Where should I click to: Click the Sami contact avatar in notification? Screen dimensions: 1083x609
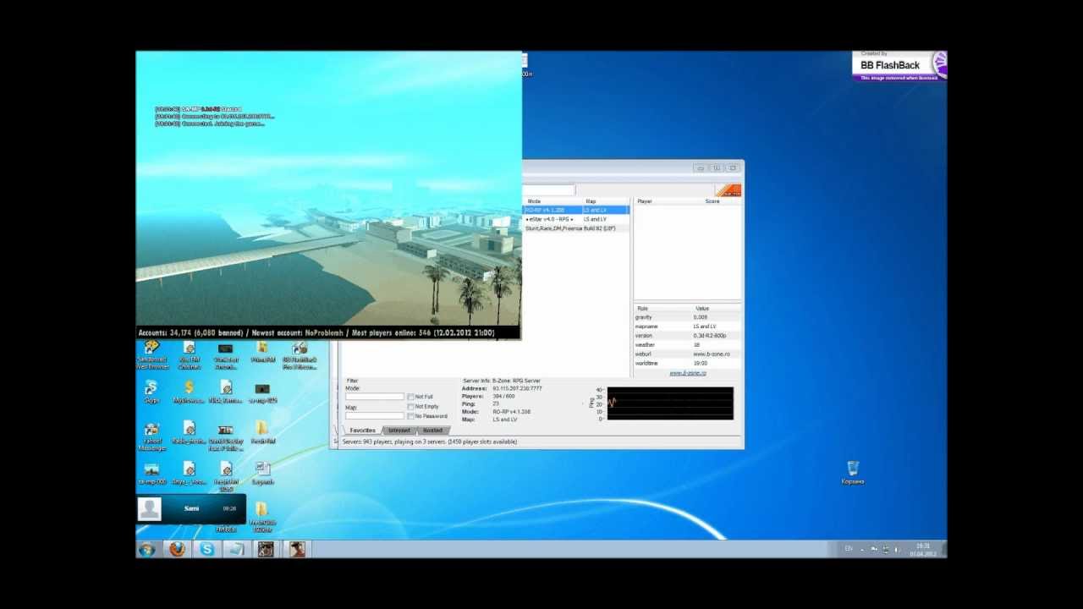[150, 508]
